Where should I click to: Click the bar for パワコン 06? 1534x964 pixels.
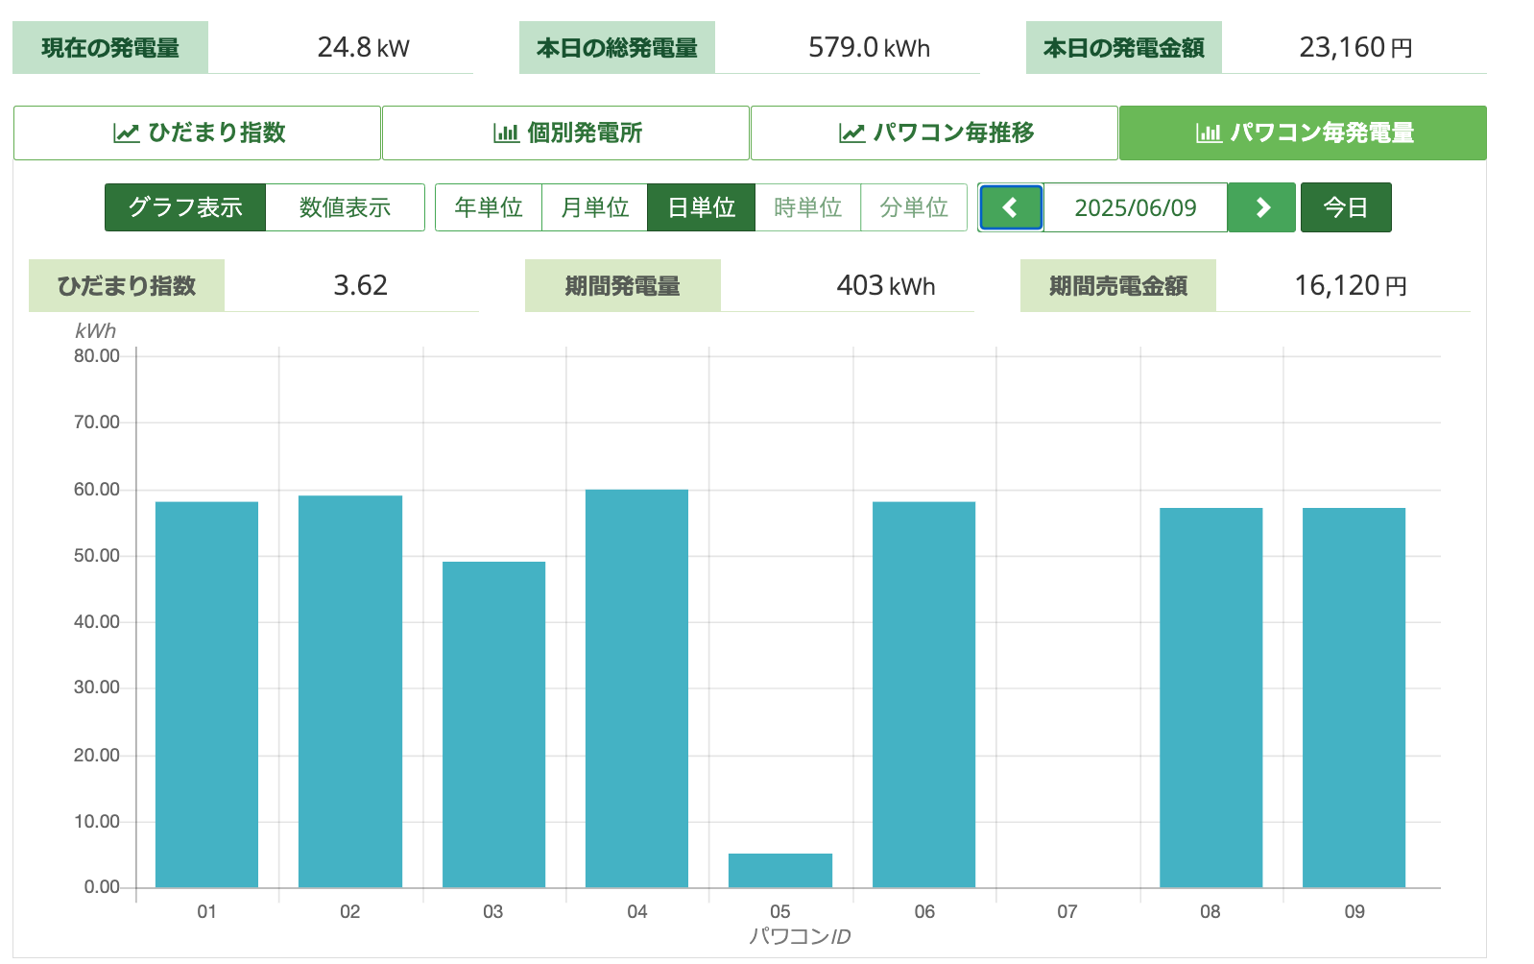[923, 694]
